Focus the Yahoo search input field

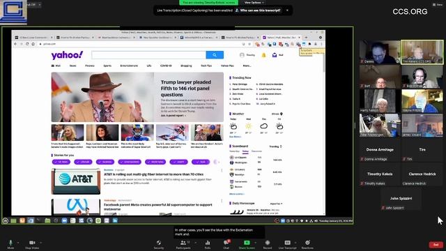tap(148, 55)
